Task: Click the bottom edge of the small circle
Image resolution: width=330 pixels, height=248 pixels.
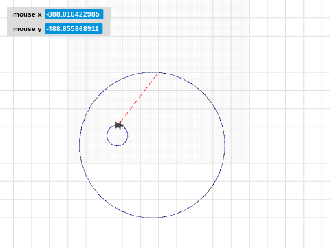Action: (x=118, y=146)
